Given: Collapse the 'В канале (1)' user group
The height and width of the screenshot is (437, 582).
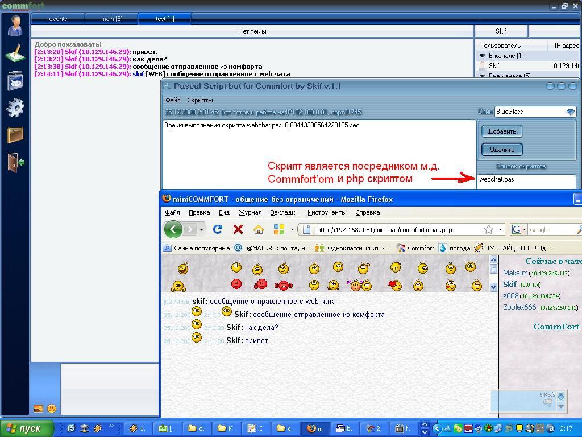Looking at the screenshot, I should [x=483, y=56].
